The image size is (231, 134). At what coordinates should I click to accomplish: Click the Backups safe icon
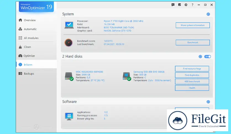(x=20, y=73)
